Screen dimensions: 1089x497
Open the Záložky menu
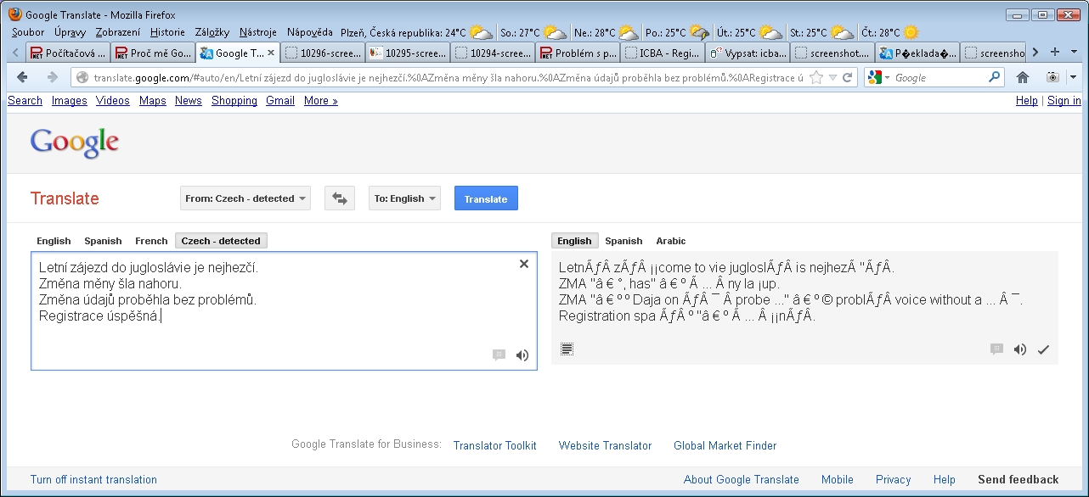click(212, 32)
